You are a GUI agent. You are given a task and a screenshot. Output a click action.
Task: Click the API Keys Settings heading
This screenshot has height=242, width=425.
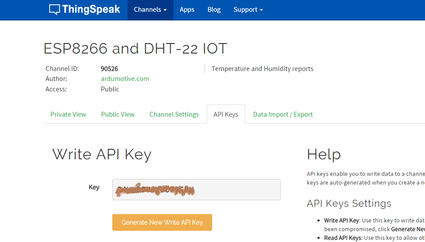pos(349,203)
